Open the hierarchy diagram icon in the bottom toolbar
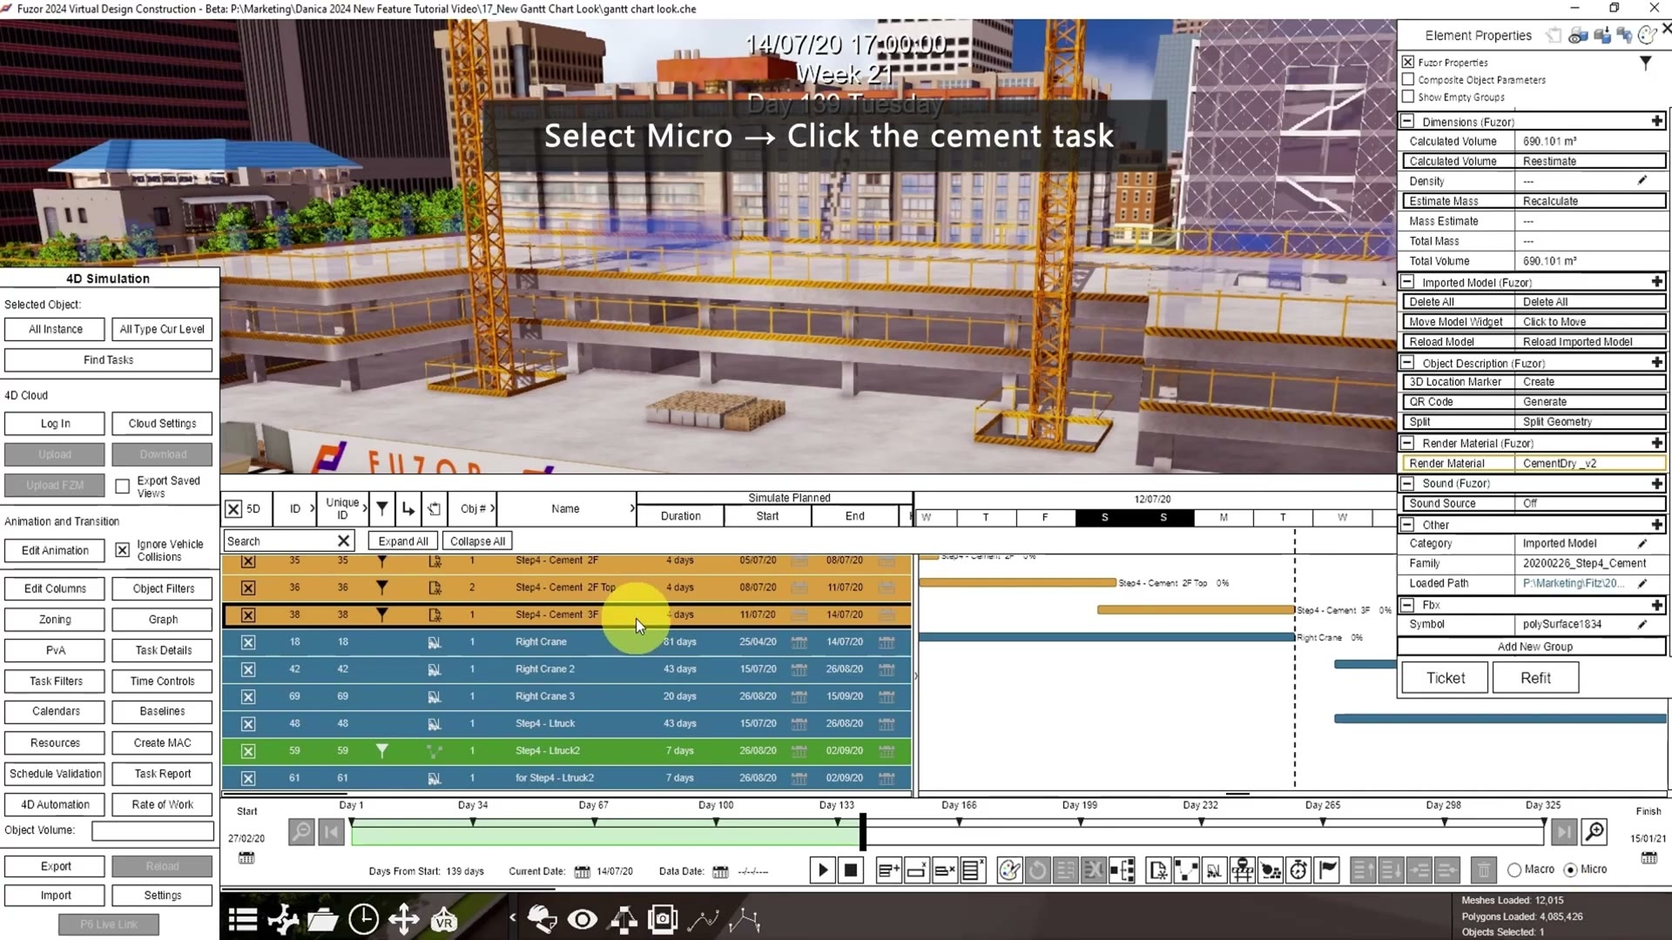 click(623, 919)
